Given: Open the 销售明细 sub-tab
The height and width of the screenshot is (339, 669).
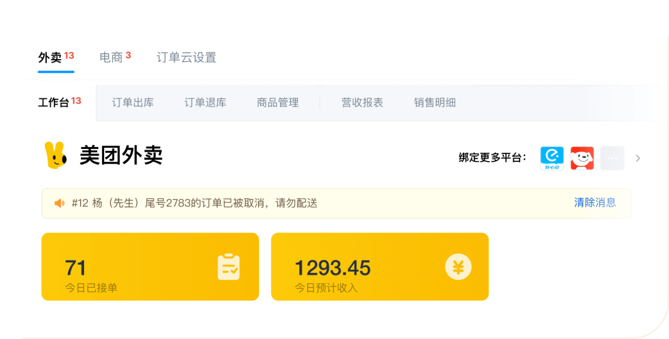Looking at the screenshot, I should coord(435,103).
